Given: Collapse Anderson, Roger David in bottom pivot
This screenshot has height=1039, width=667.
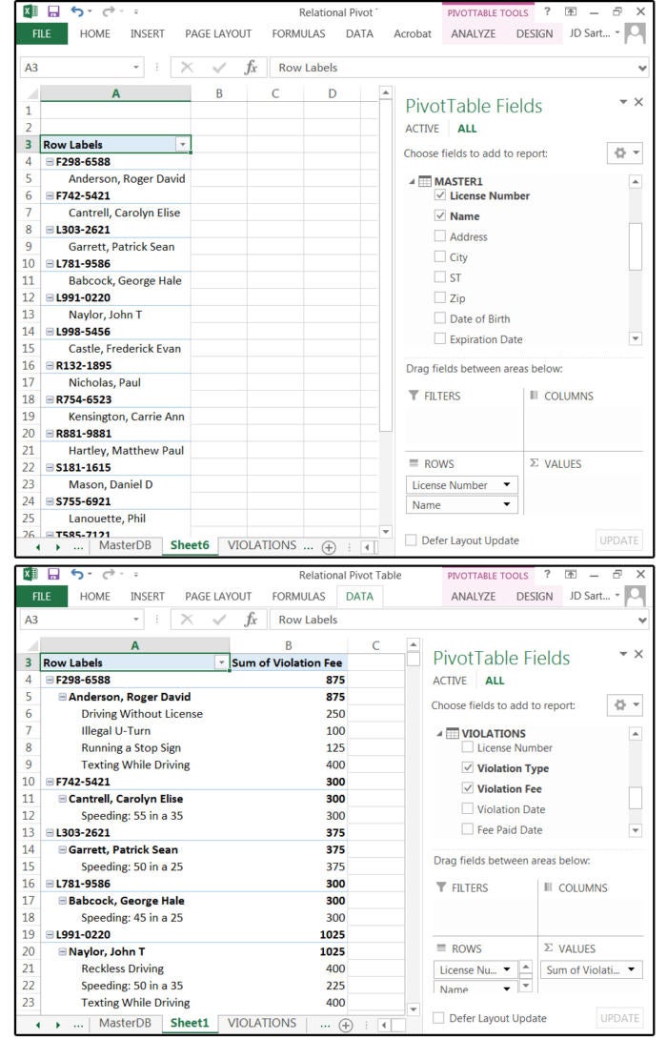Looking at the screenshot, I should [x=62, y=697].
